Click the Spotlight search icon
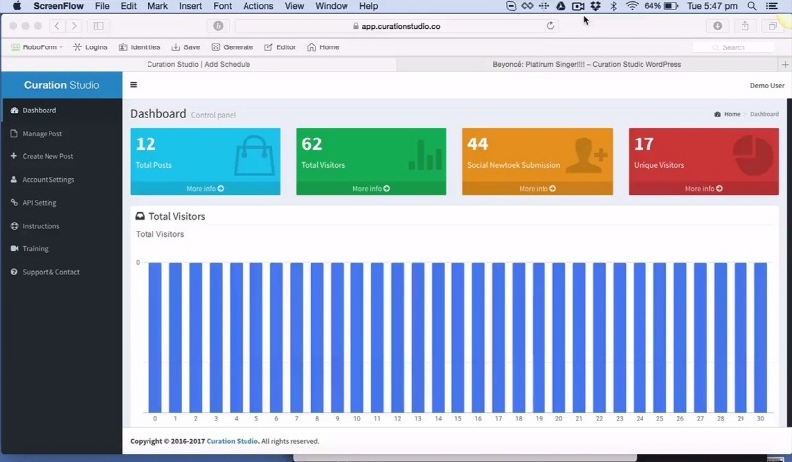 [752, 6]
